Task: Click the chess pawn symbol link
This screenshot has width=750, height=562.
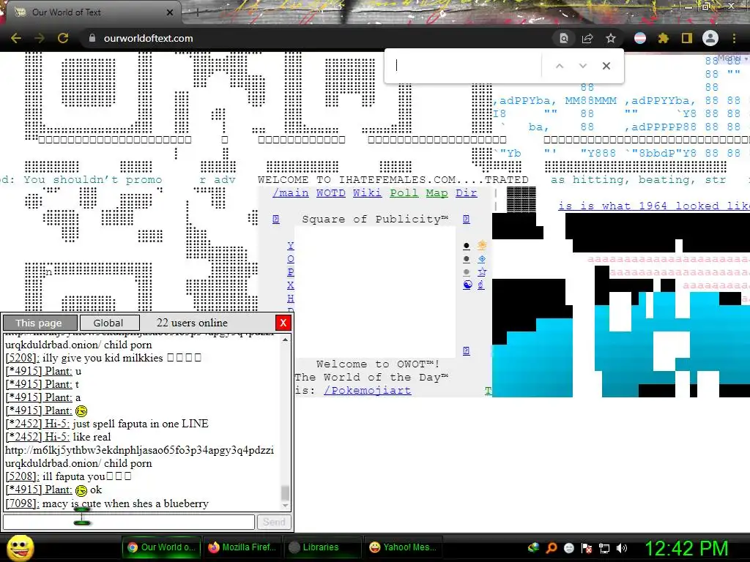Action: pos(481,285)
